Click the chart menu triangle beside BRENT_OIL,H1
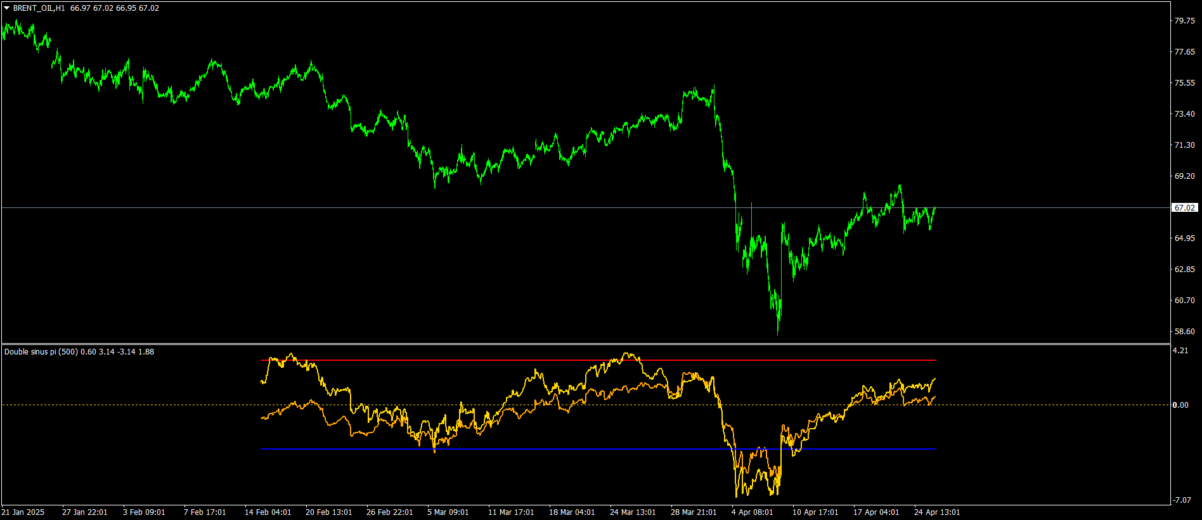1202x520 pixels. (x=6, y=8)
